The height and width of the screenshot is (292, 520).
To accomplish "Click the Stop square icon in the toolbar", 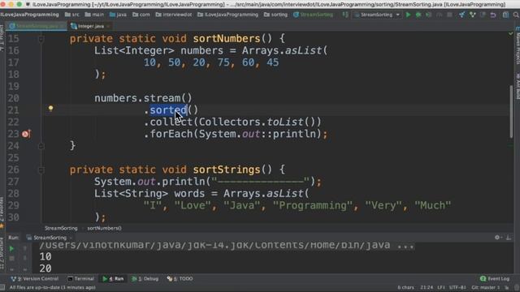I will pos(449,15).
